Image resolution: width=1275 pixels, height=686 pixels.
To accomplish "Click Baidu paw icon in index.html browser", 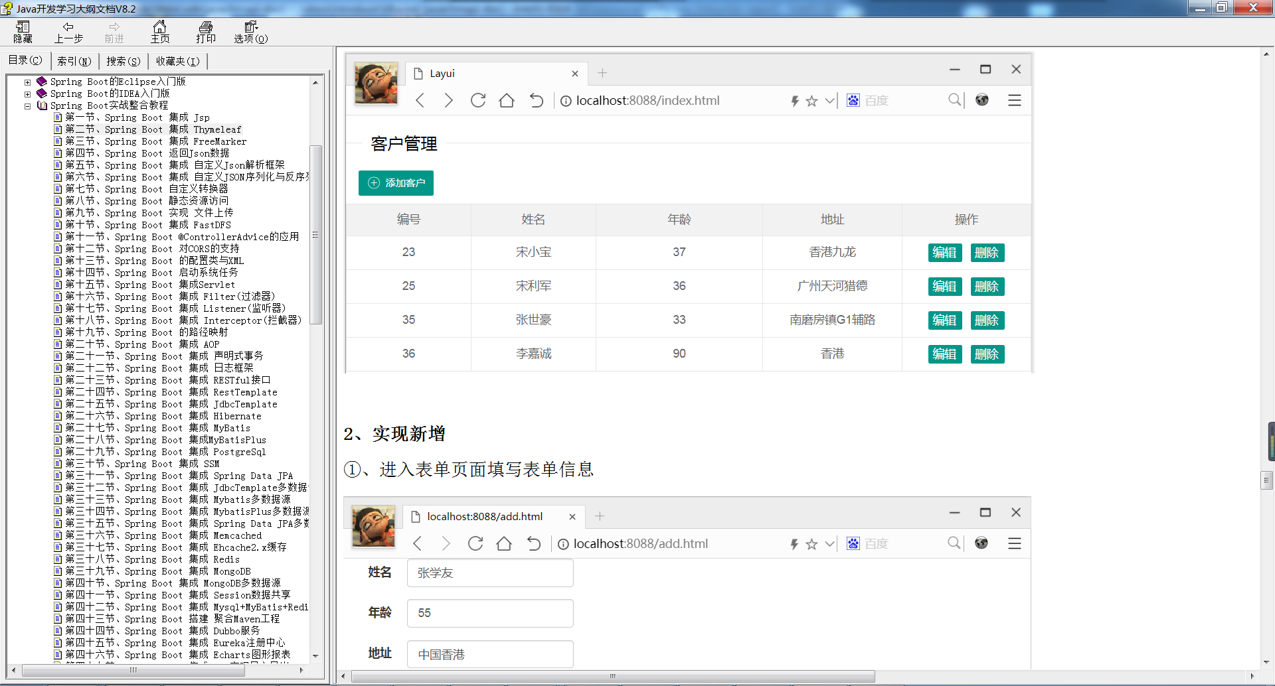I will tap(853, 100).
